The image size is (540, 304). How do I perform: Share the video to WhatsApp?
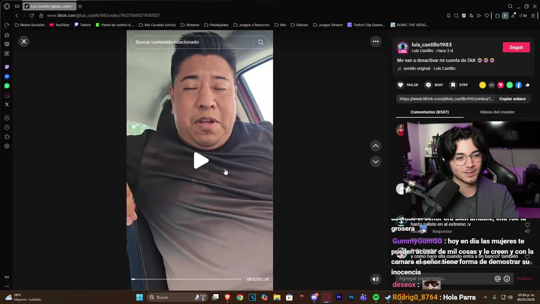(510, 85)
